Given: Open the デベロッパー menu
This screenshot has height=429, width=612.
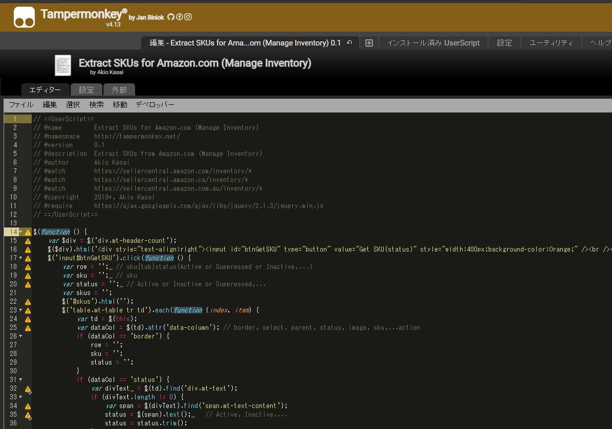Looking at the screenshot, I should point(155,104).
